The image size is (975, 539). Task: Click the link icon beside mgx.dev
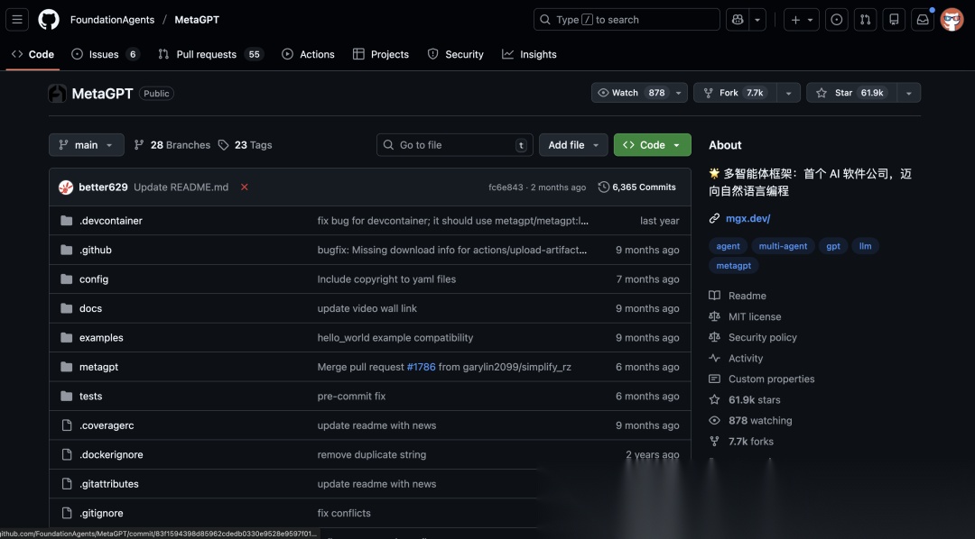pyautogui.click(x=714, y=219)
